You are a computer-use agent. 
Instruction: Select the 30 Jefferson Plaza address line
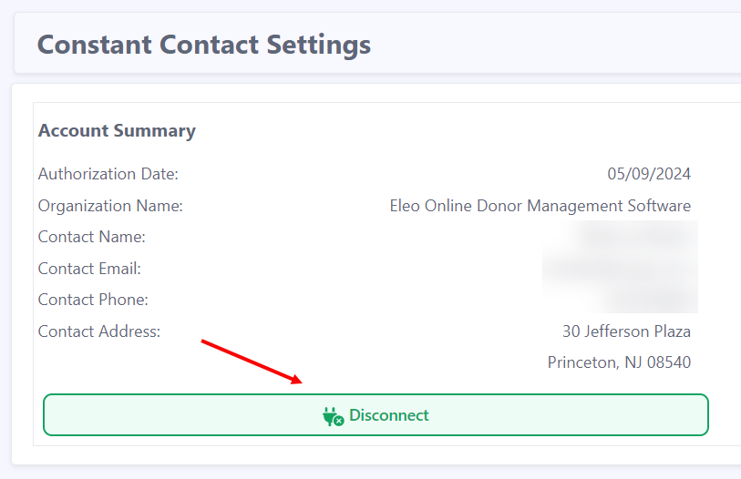coord(626,331)
